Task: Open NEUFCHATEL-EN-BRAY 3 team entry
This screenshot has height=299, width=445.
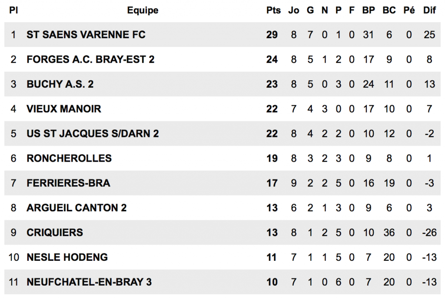Action: click(x=89, y=282)
